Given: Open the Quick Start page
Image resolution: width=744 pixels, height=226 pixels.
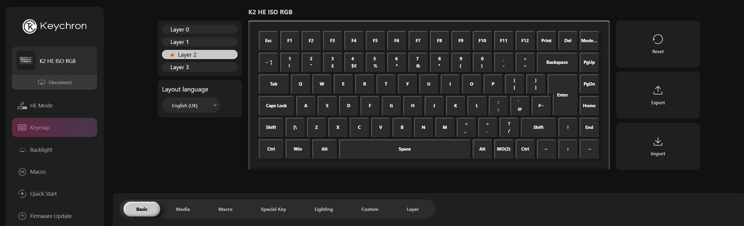Looking at the screenshot, I should (x=54, y=194).
